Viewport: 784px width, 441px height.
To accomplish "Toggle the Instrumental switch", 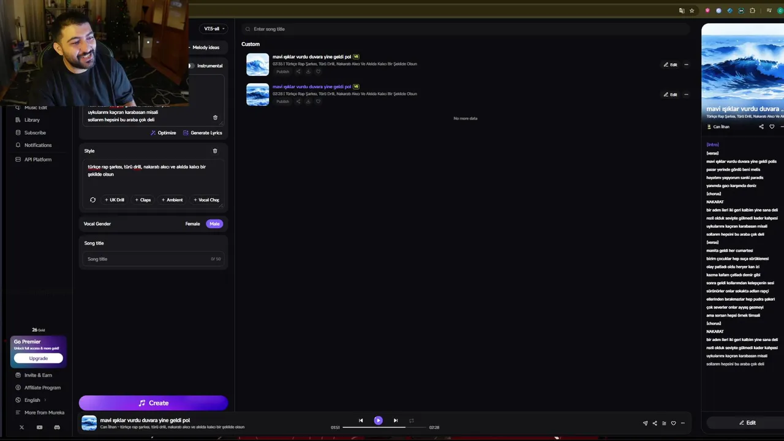I will tap(191, 66).
